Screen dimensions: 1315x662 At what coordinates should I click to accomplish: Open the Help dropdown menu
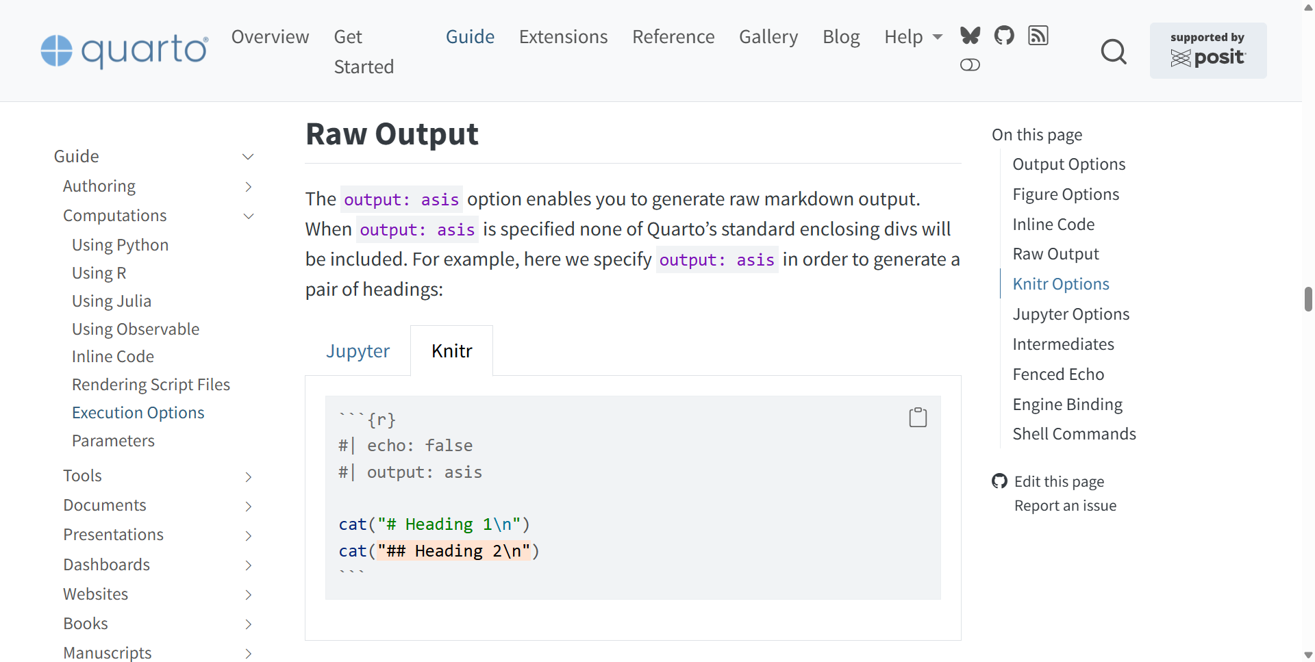(913, 37)
